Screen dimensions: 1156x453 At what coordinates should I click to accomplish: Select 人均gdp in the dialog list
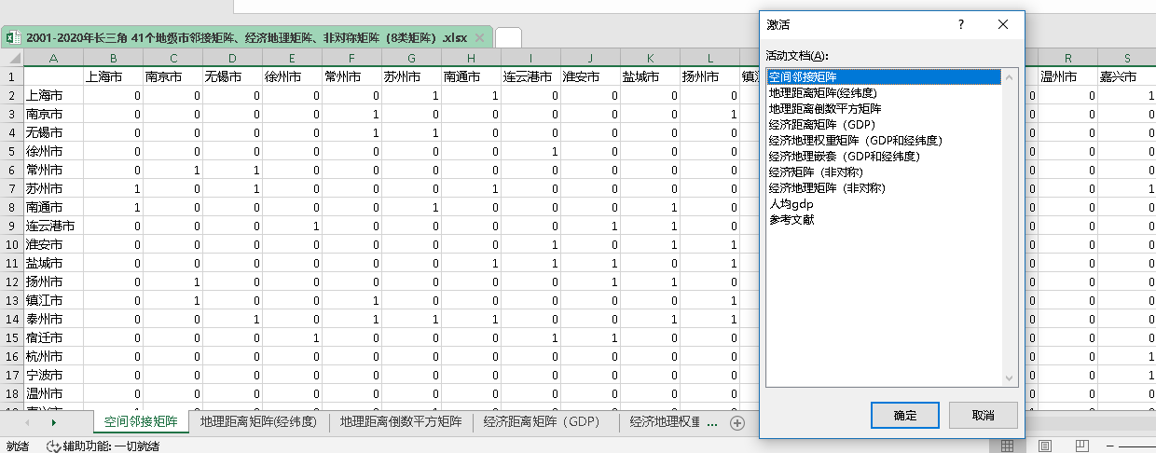point(883,204)
